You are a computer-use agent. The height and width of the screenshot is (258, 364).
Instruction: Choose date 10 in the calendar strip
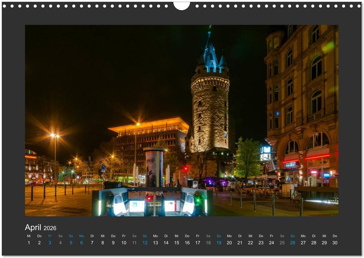point(124,243)
